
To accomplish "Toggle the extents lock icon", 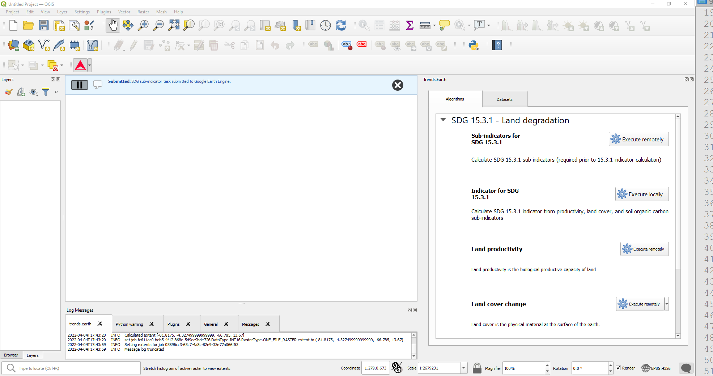I will point(477,368).
